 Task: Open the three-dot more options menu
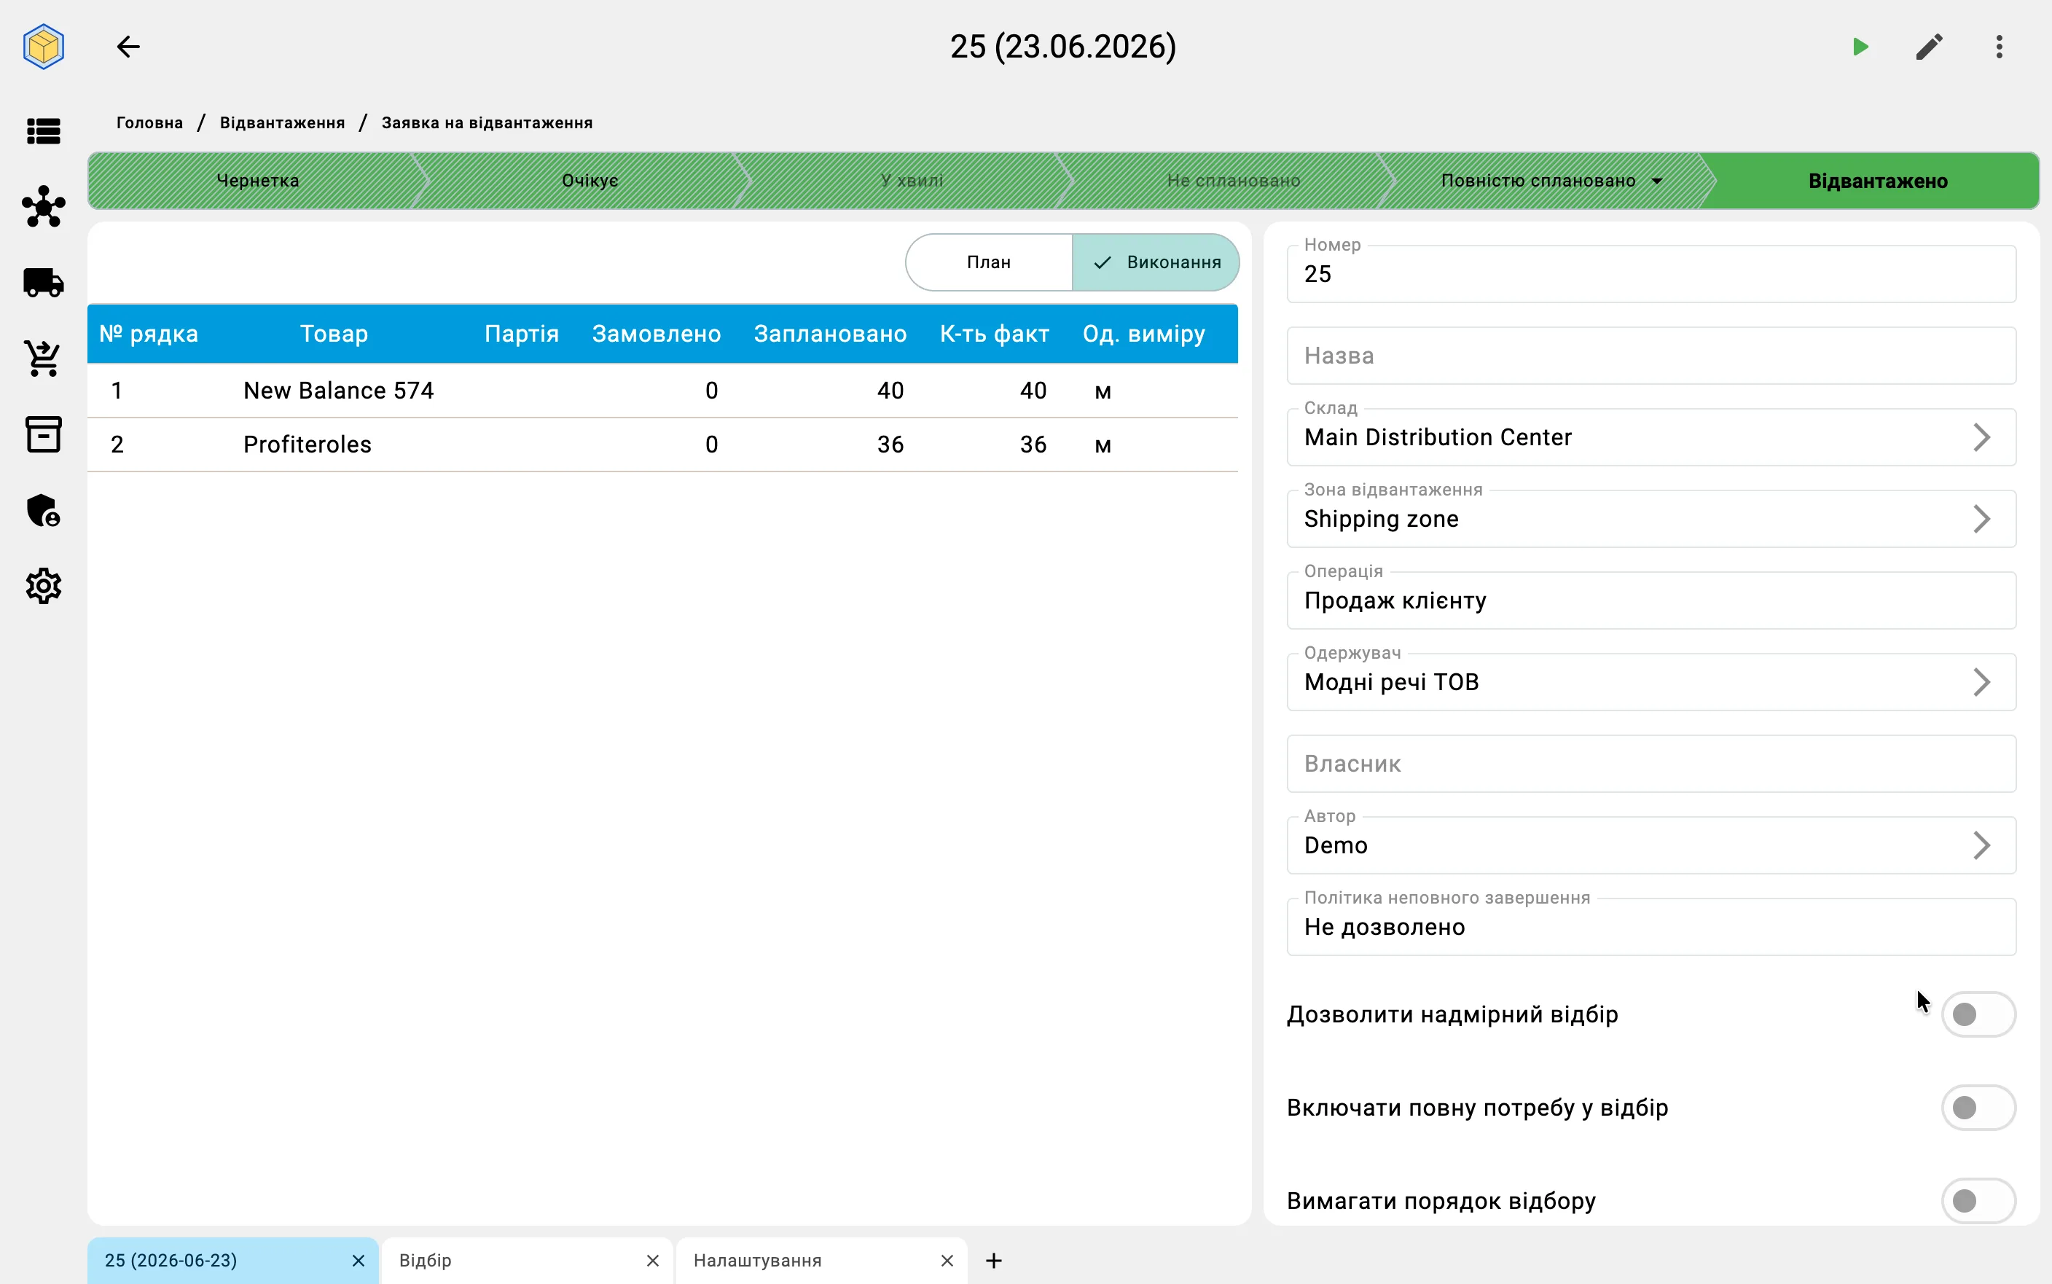click(x=2000, y=47)
